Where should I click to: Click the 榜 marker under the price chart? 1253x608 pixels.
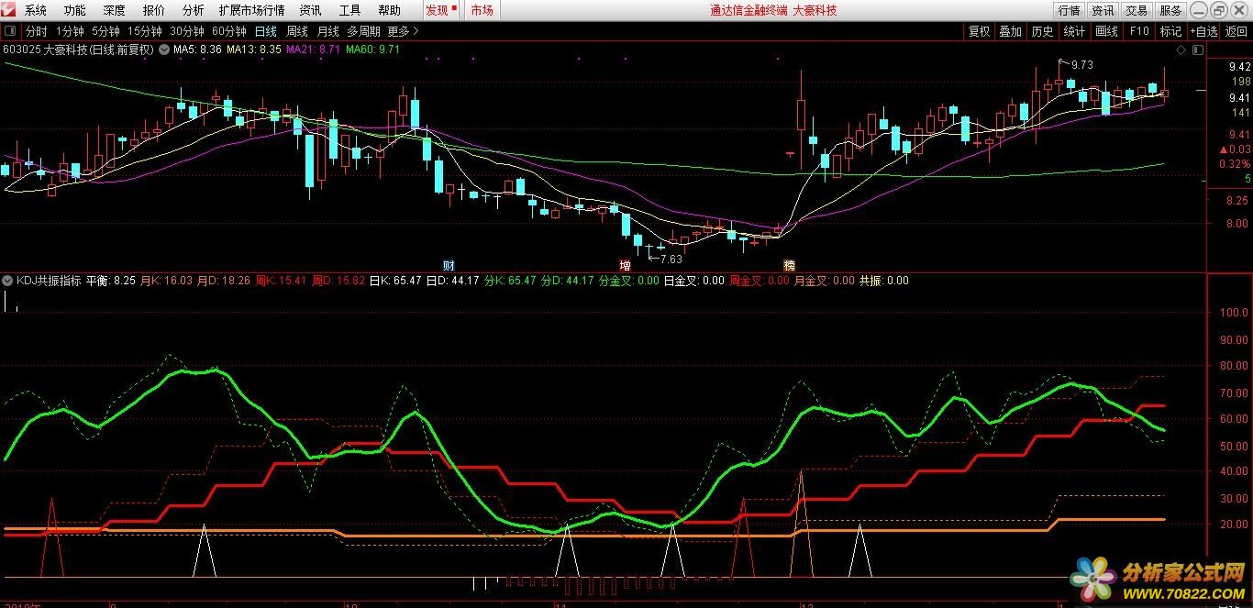pos(789,266)
